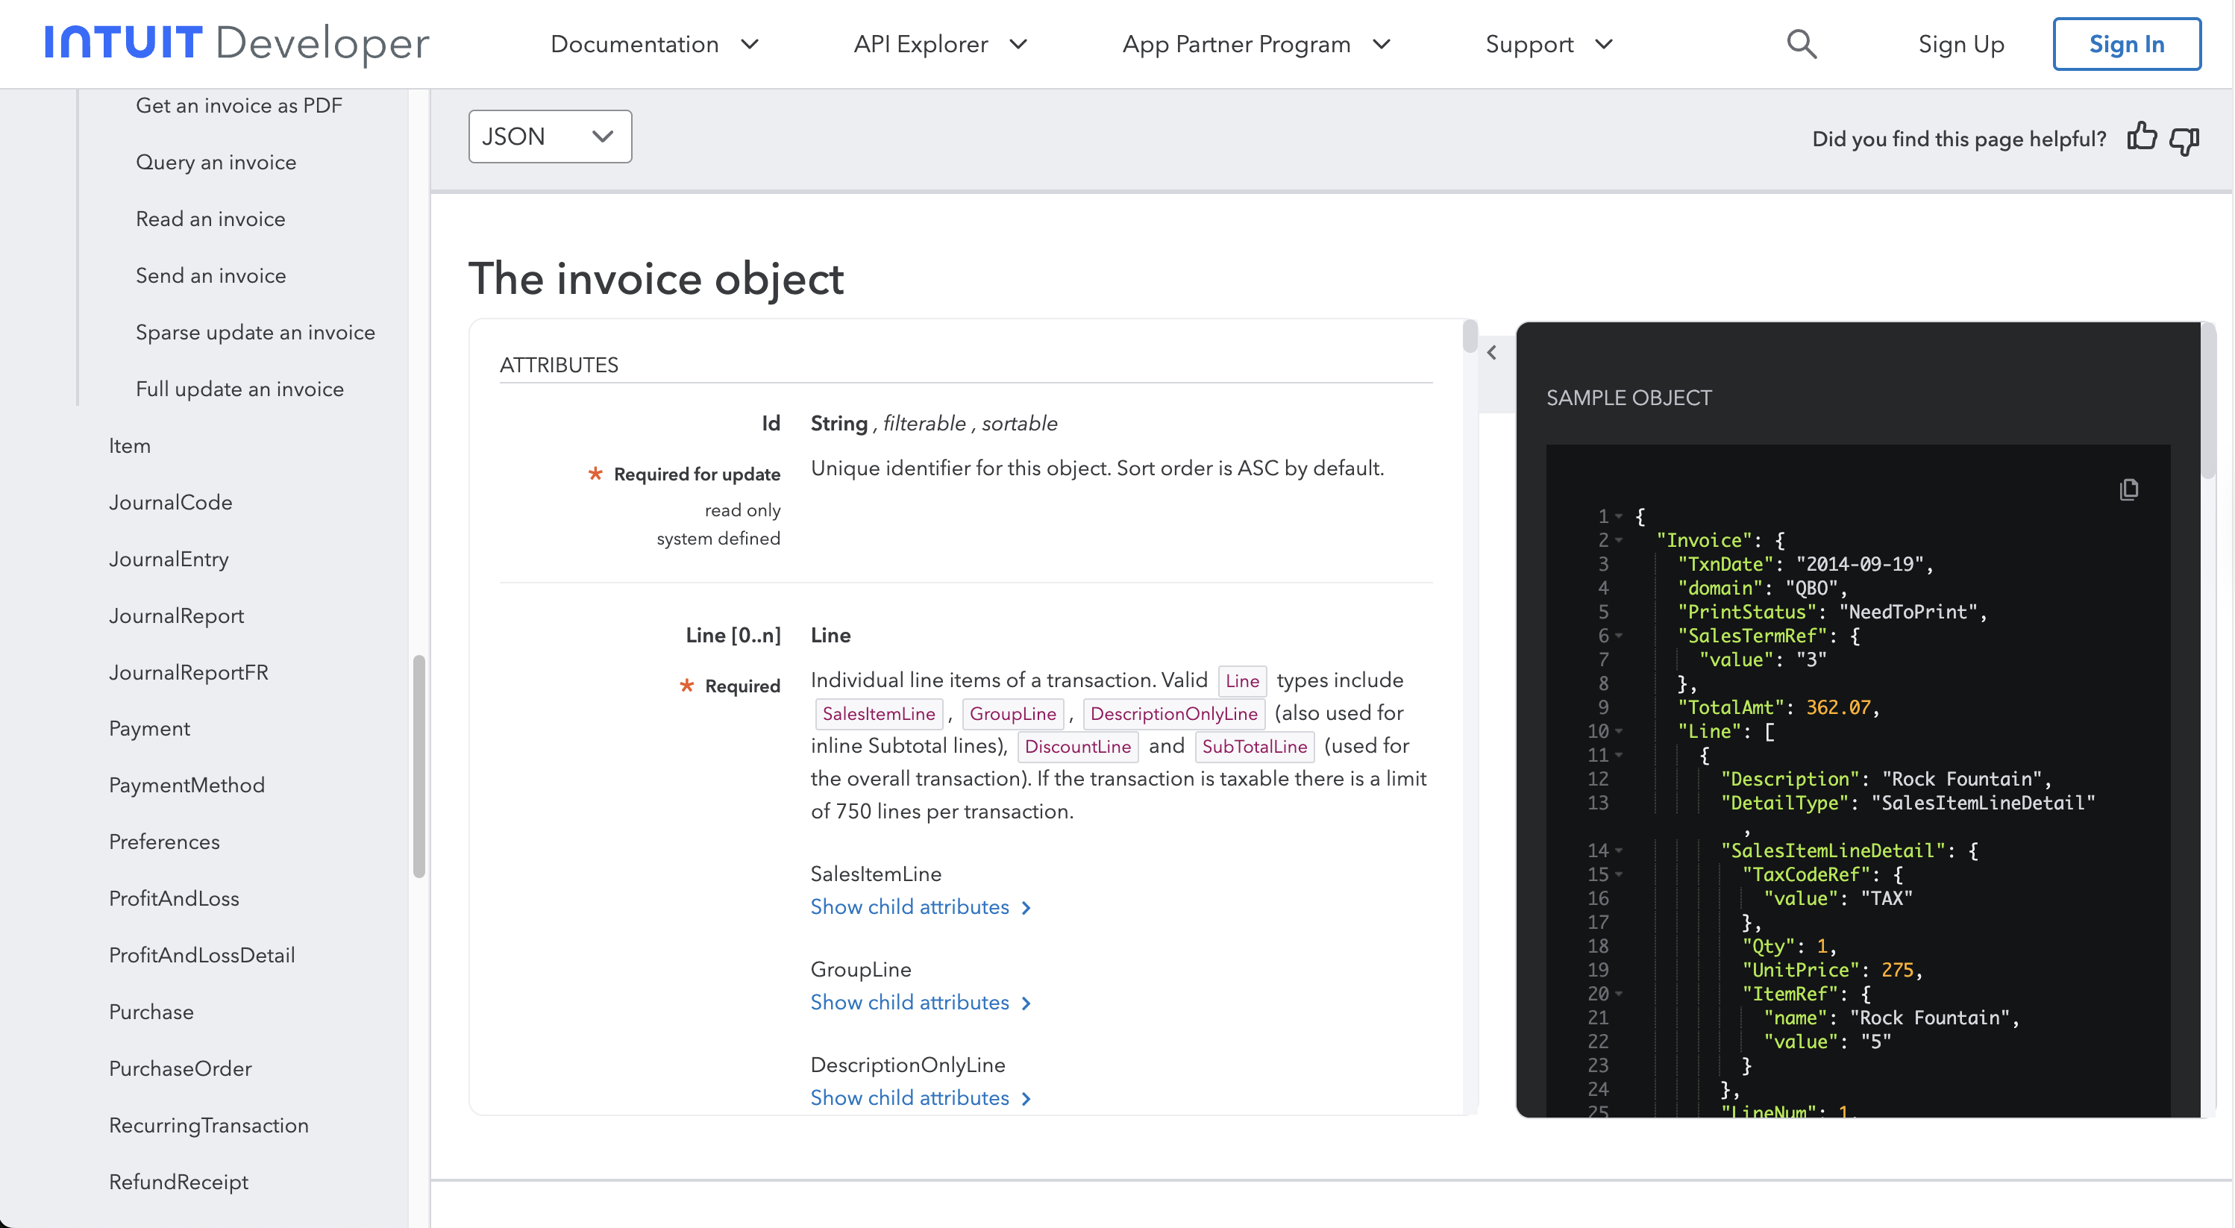Open the Sparse update an invoice page
The height and width of the screenshot is (1228, 2235).
tap(255, 331)
